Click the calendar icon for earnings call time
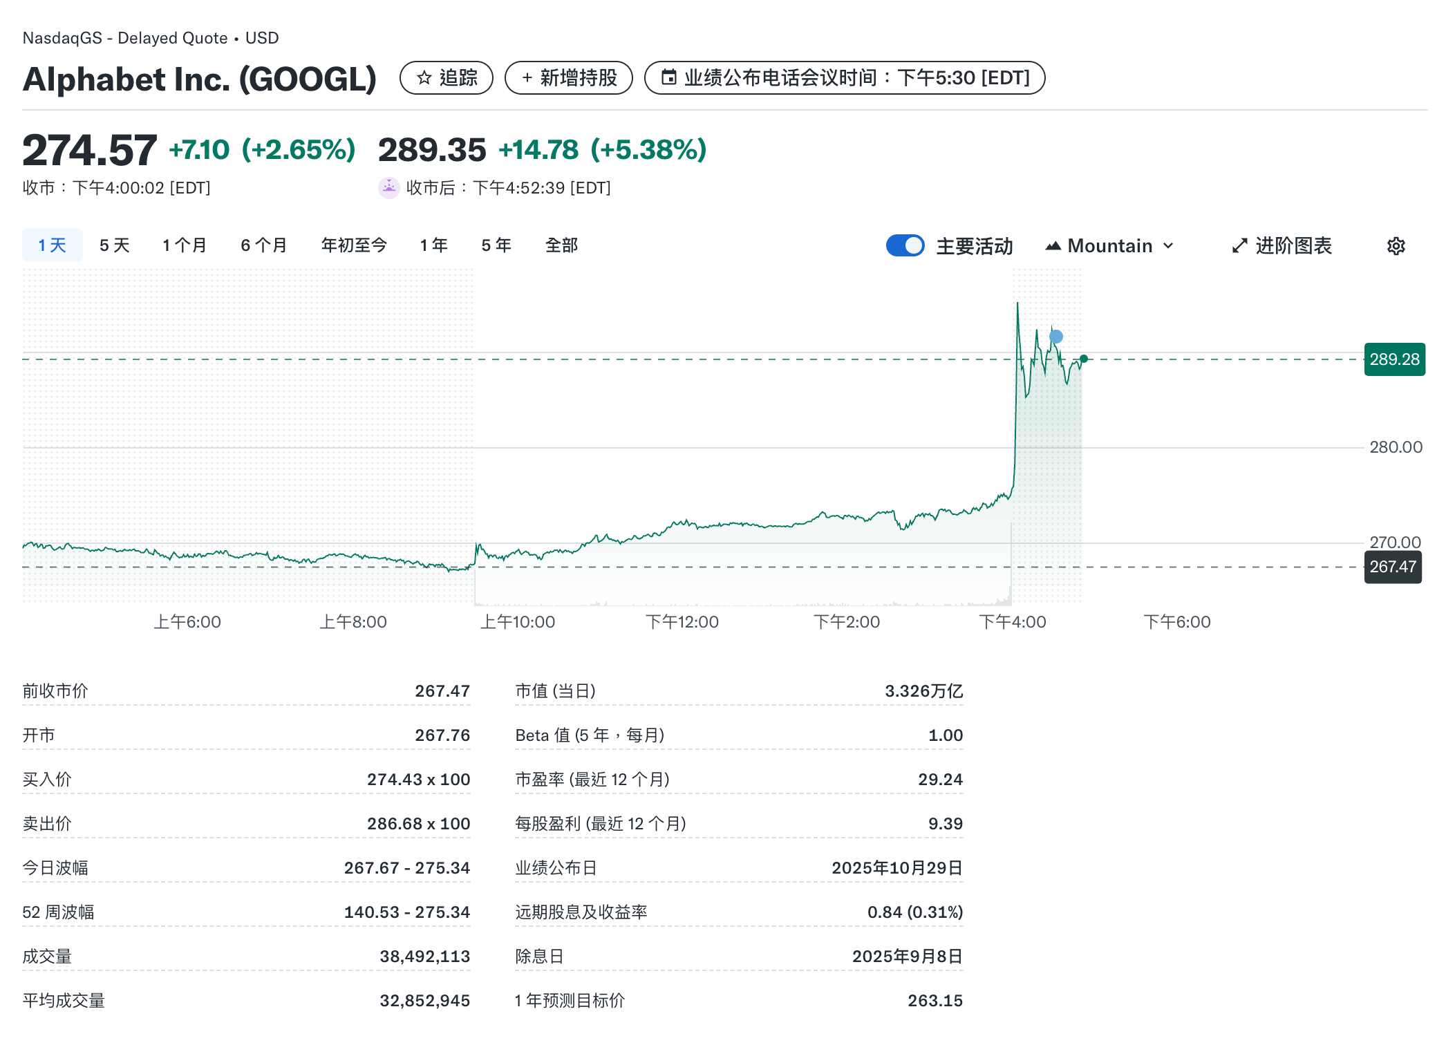Screen dimensions: 1446x1045 668,78
